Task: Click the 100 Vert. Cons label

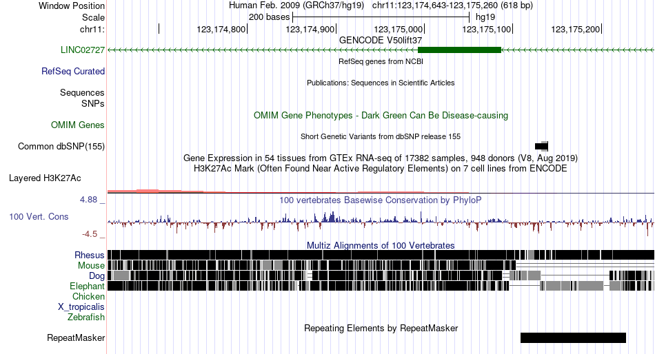Action: coord(39,217)
